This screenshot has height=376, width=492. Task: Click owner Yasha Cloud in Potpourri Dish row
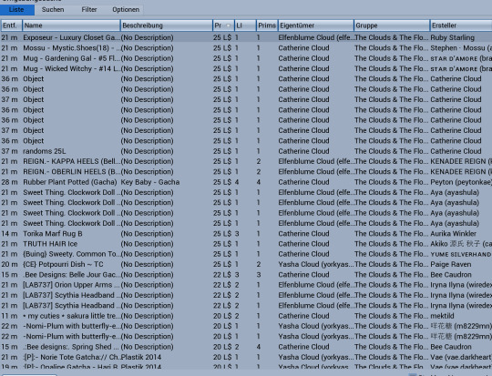(x=315, y=264)
